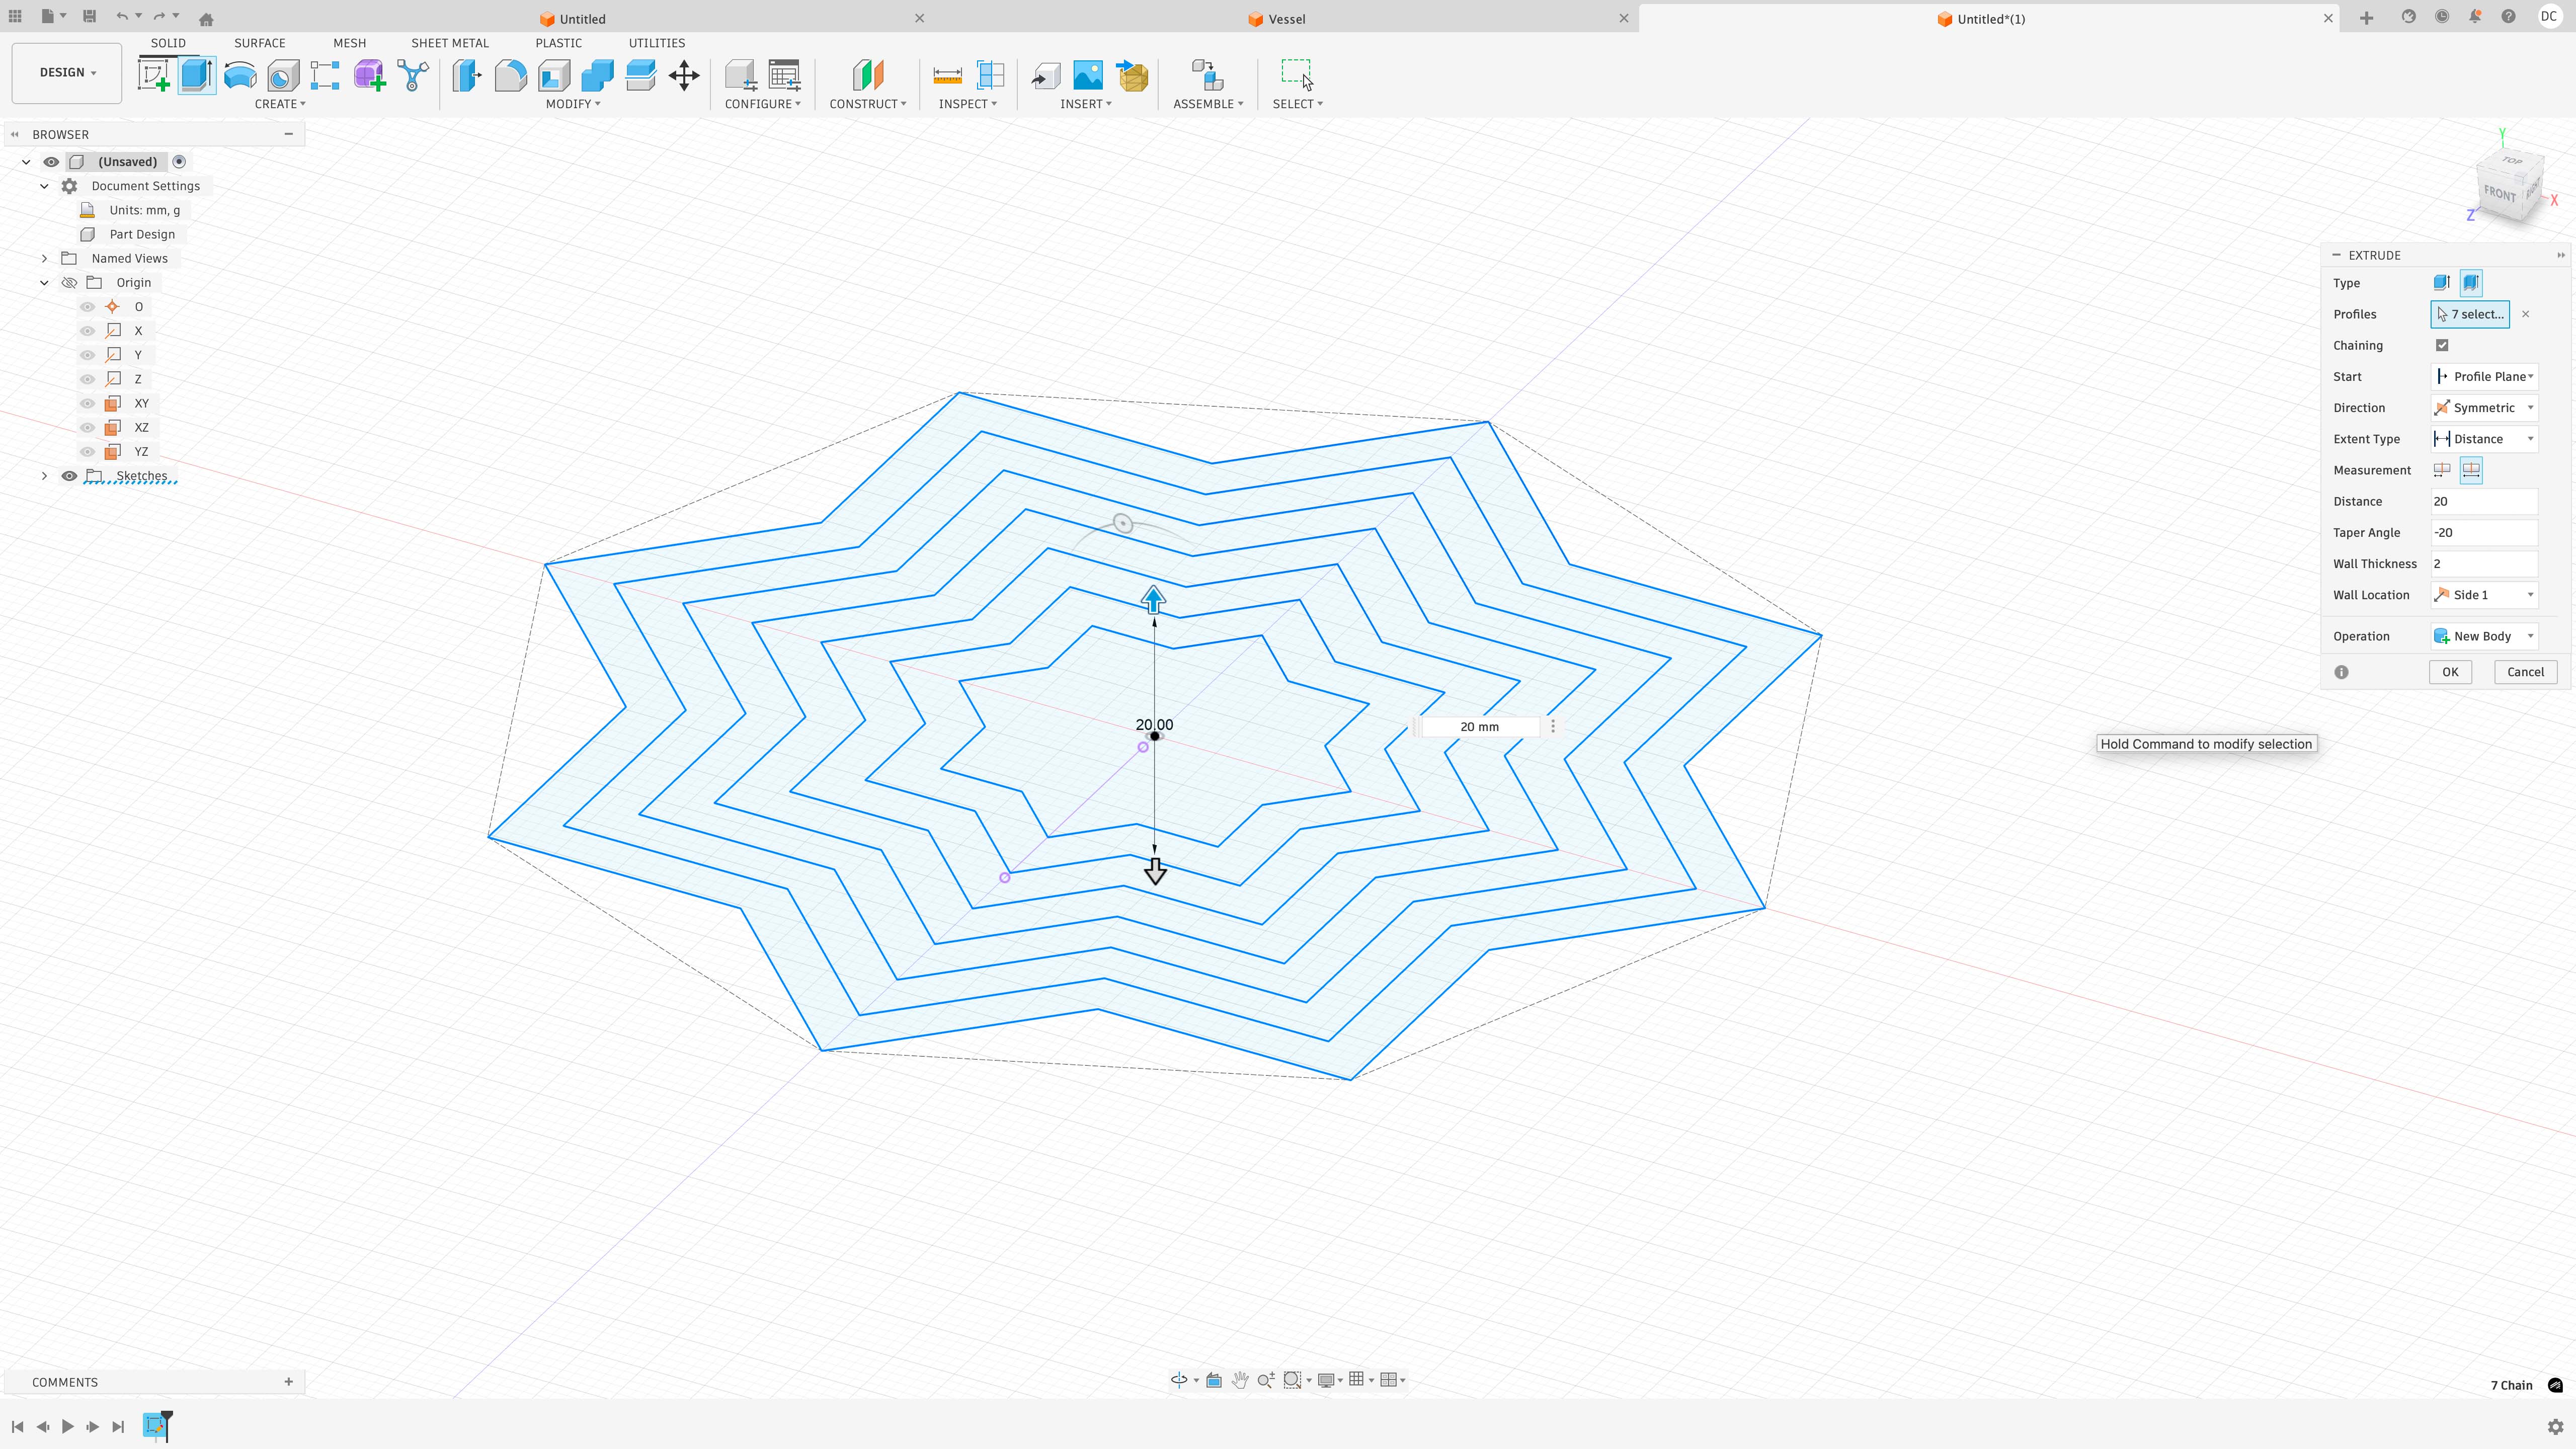Screen dimensions: 2576x1449
Task: Switch to the SHEET METAL tab
Action: pyautogui.click(x=450, y=43)
